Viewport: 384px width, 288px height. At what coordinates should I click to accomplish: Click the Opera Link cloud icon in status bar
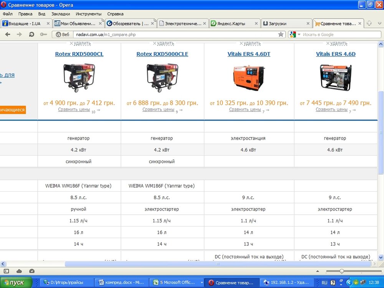click(x=19, y=271)
